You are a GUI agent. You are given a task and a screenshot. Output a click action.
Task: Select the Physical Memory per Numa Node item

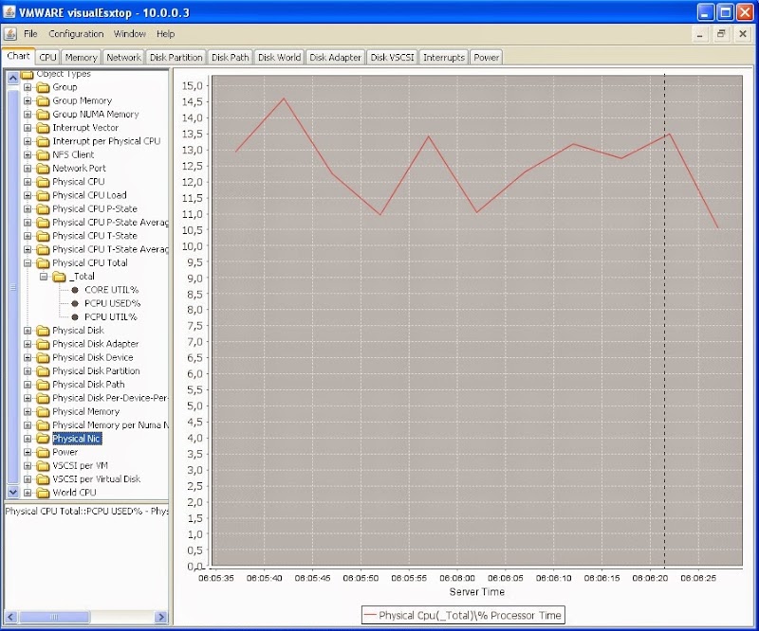click(x=110, y=425)
